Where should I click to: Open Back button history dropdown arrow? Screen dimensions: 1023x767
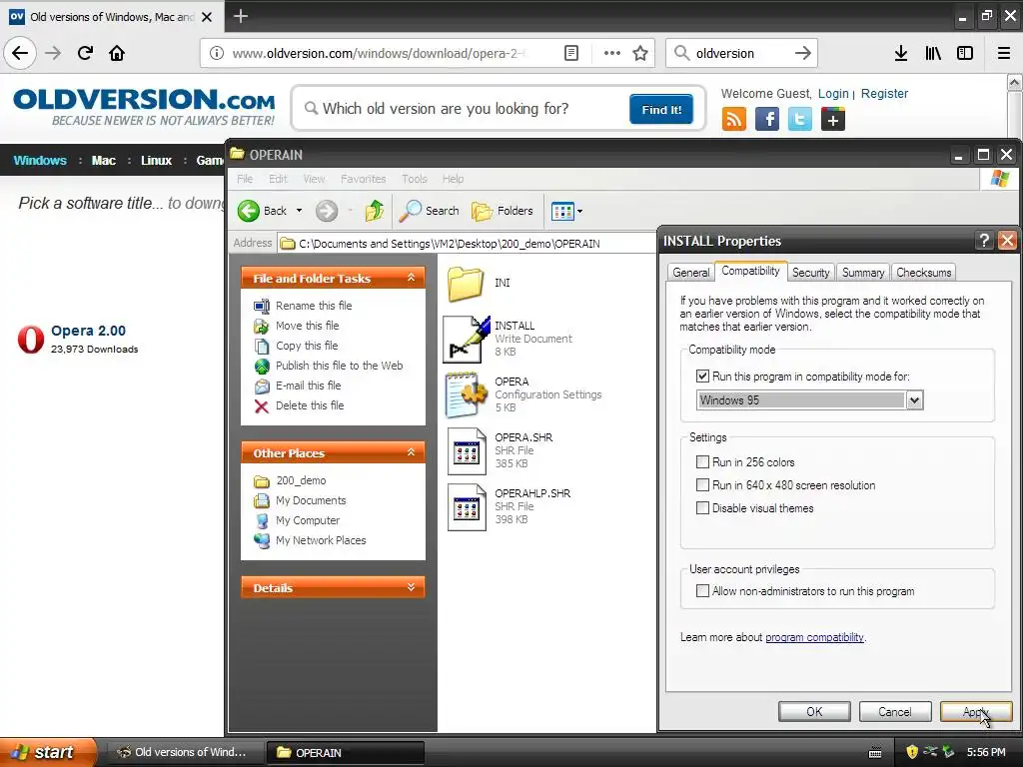click(x=299, y=211)
